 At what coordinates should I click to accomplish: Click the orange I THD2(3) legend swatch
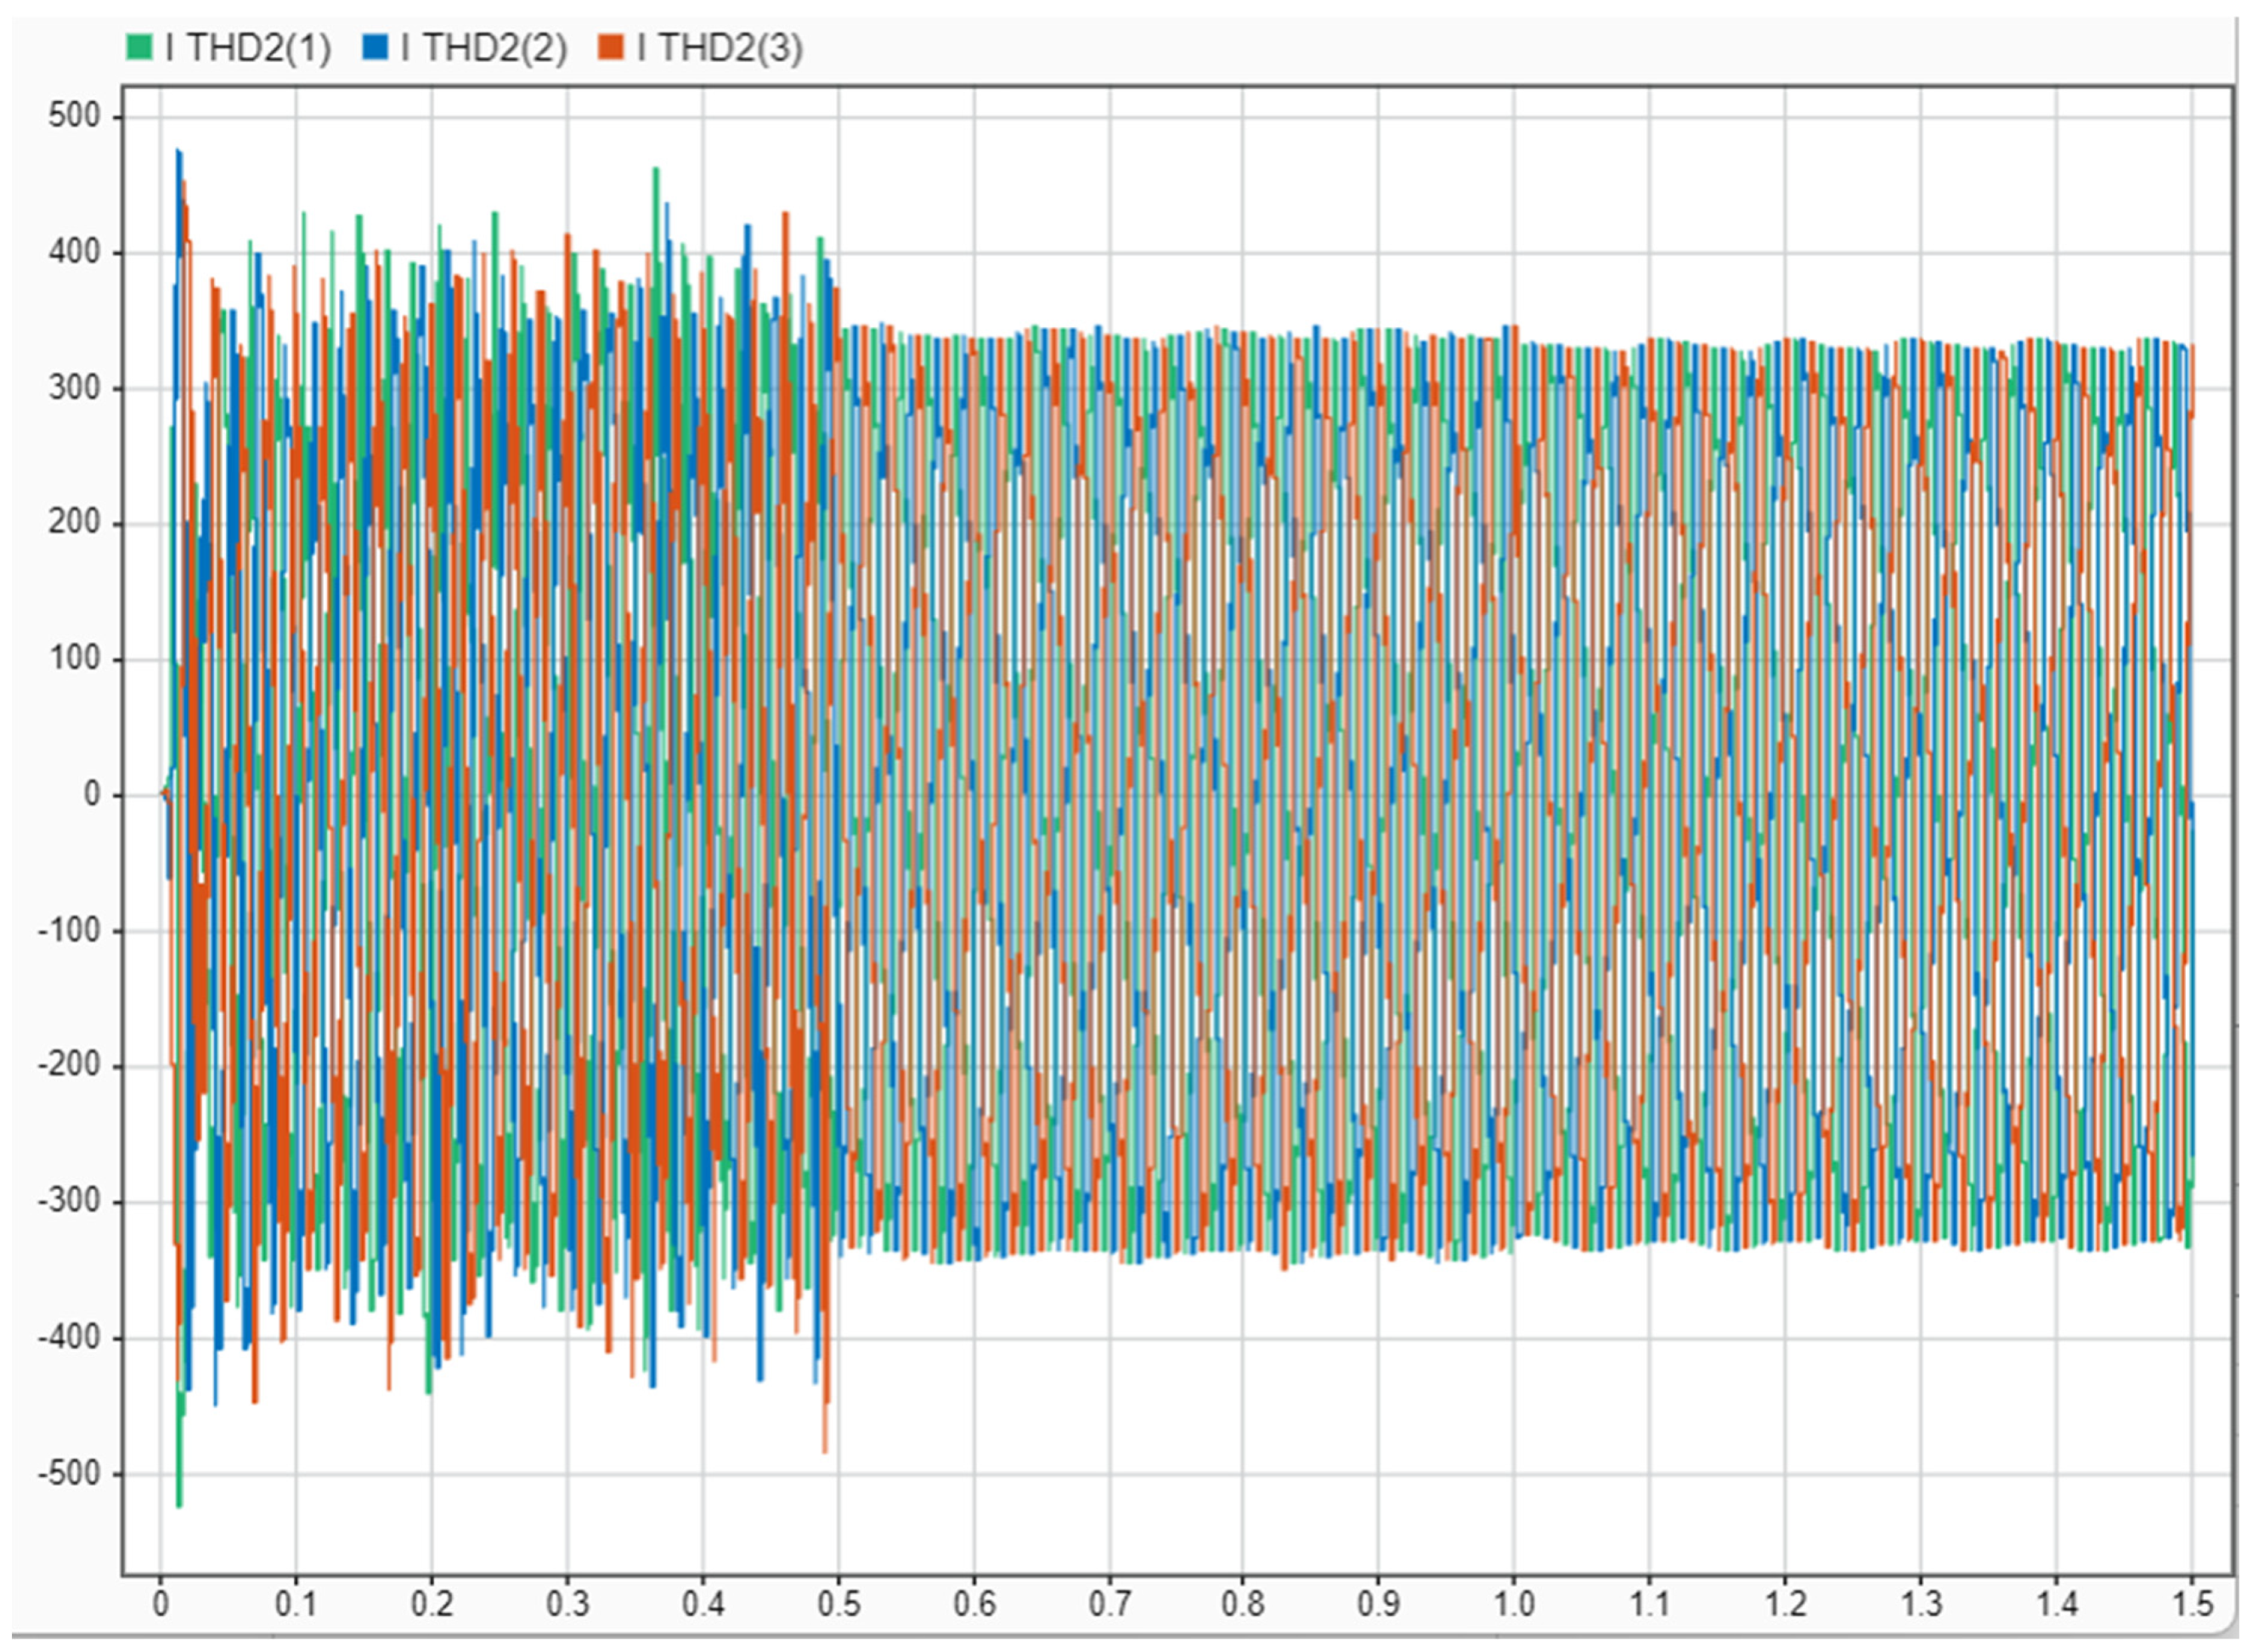pyautogui.click(x=611, y=47)
